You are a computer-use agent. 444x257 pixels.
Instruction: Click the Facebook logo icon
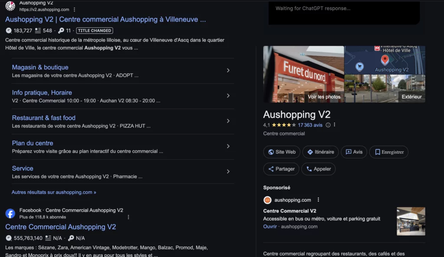[x=10, y=213]
